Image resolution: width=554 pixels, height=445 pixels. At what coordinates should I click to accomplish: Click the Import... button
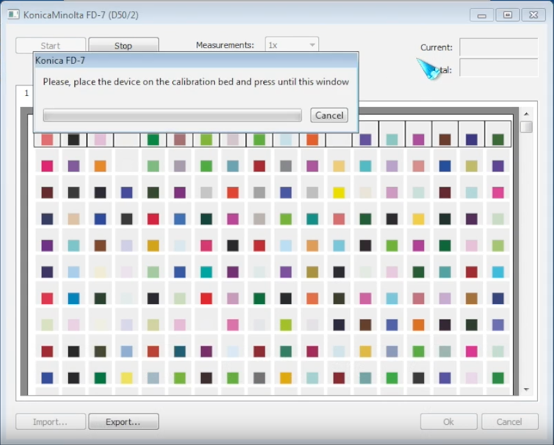tap(51, 421)
